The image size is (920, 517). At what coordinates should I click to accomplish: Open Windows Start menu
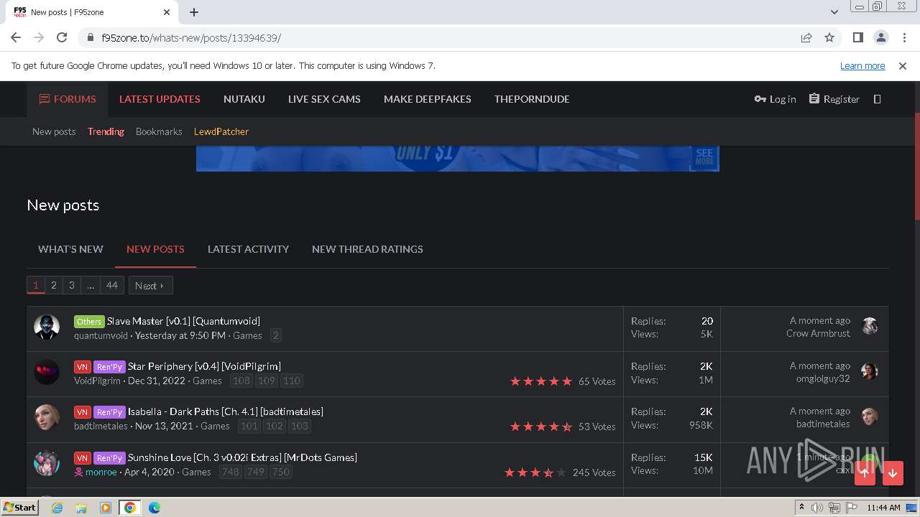pos(20,507)
